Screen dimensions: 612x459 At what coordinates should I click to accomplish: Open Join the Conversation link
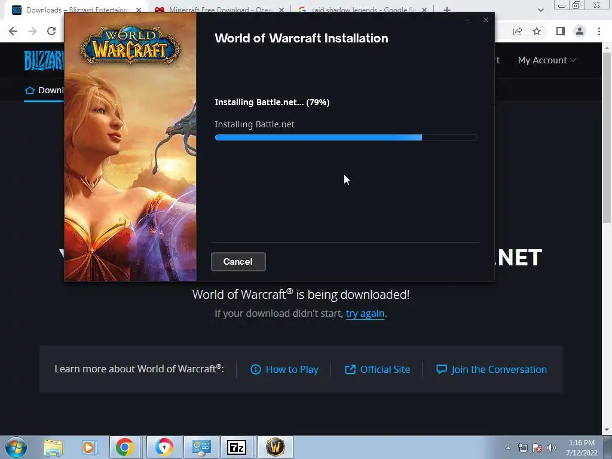491,369
